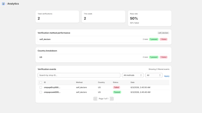Tick checkbox for event cmxpcswk000...

[x=41, y=92]
